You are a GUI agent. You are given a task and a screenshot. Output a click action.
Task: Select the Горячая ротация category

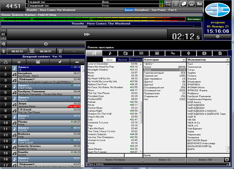coord(165,73)
